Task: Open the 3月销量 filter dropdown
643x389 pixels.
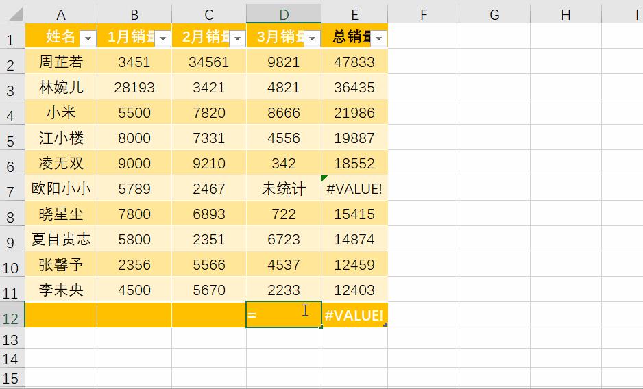Action: pyautogui.click(x=312, y=39)
